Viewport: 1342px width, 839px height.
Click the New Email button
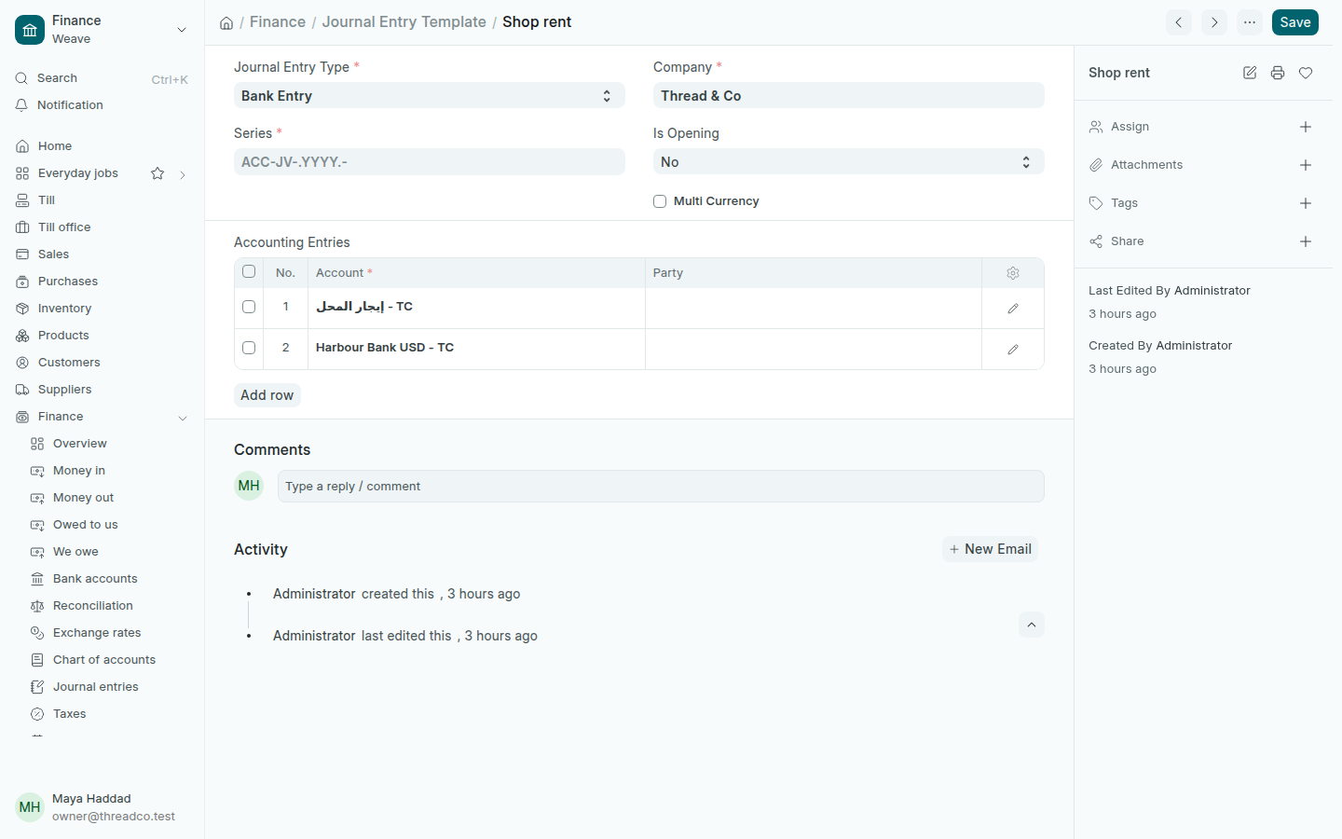[990, 549]
